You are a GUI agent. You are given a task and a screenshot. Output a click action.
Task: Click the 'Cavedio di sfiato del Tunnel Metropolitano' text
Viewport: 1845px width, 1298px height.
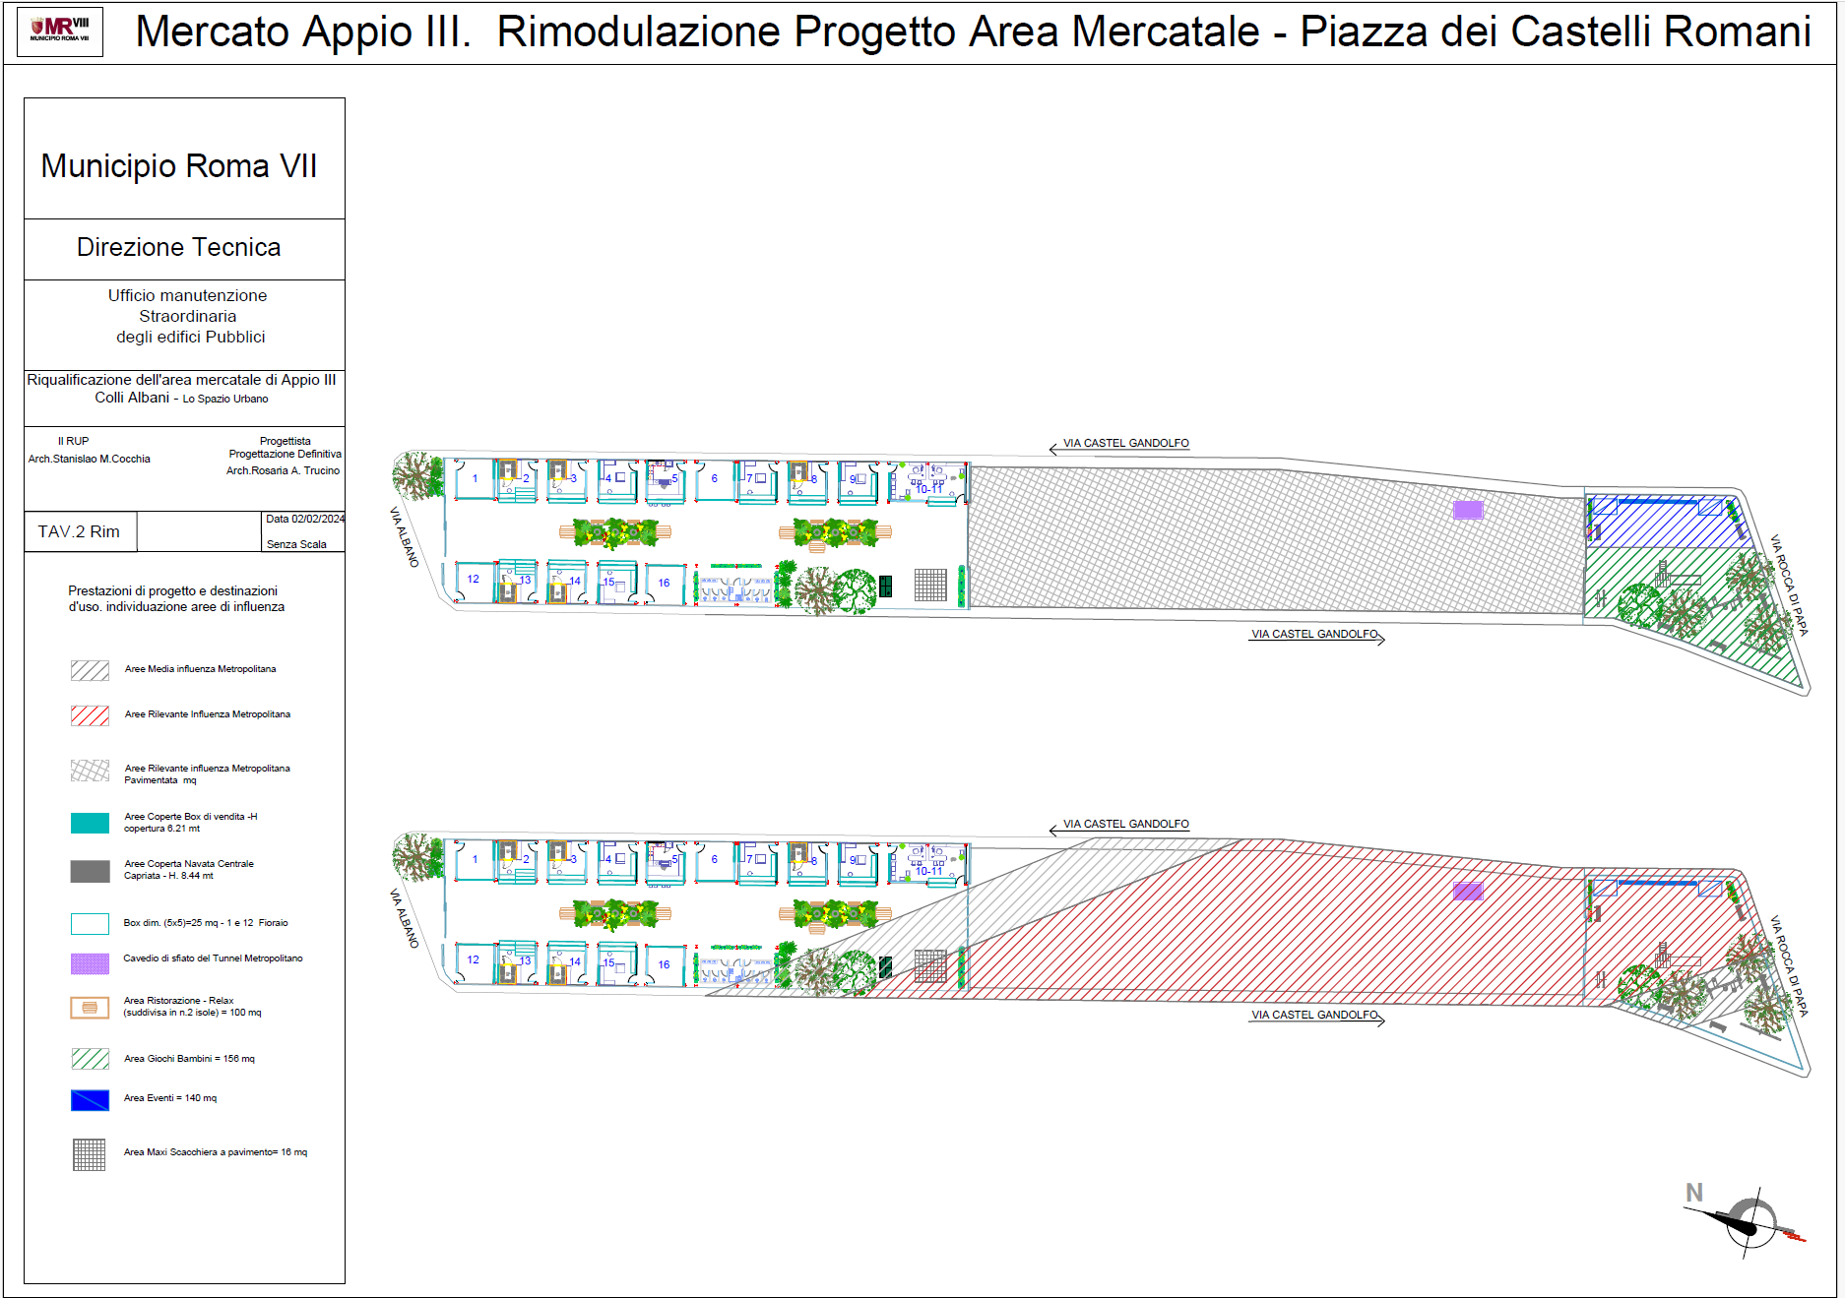coord(213,958)
